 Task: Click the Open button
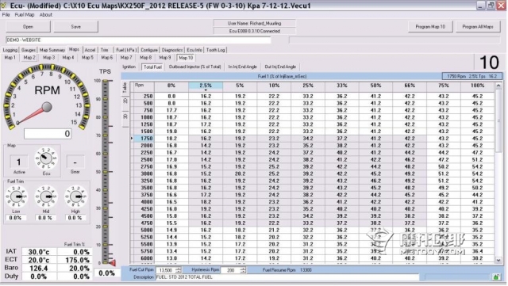28,27
